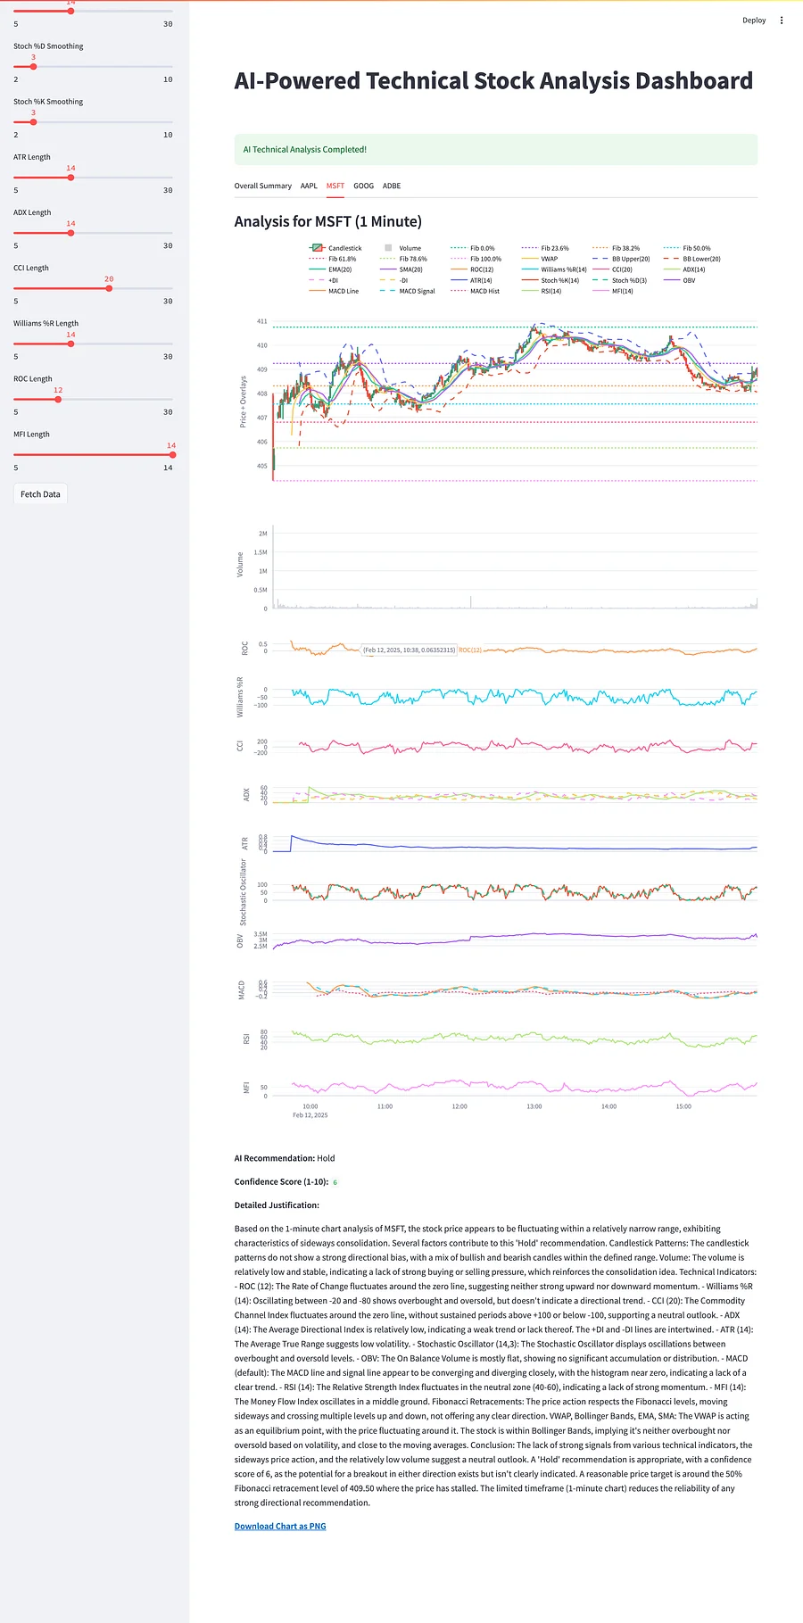
Task: Toggle the CCI(20) legend entry
Action: pos(613,269)
